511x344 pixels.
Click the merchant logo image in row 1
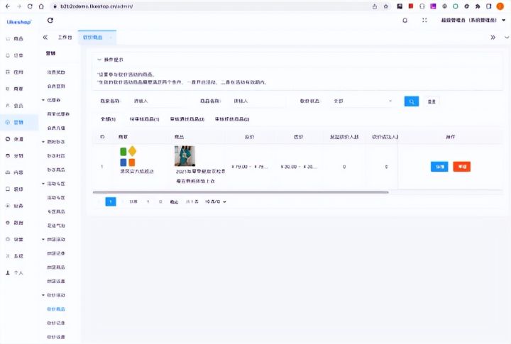[128, 156]
